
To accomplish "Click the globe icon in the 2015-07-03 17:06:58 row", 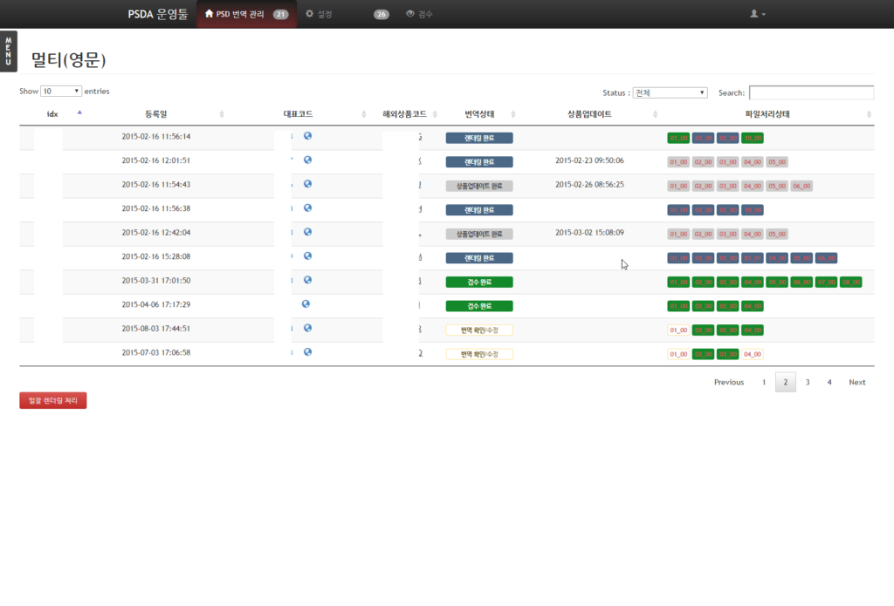I will (x=308, y=352).
